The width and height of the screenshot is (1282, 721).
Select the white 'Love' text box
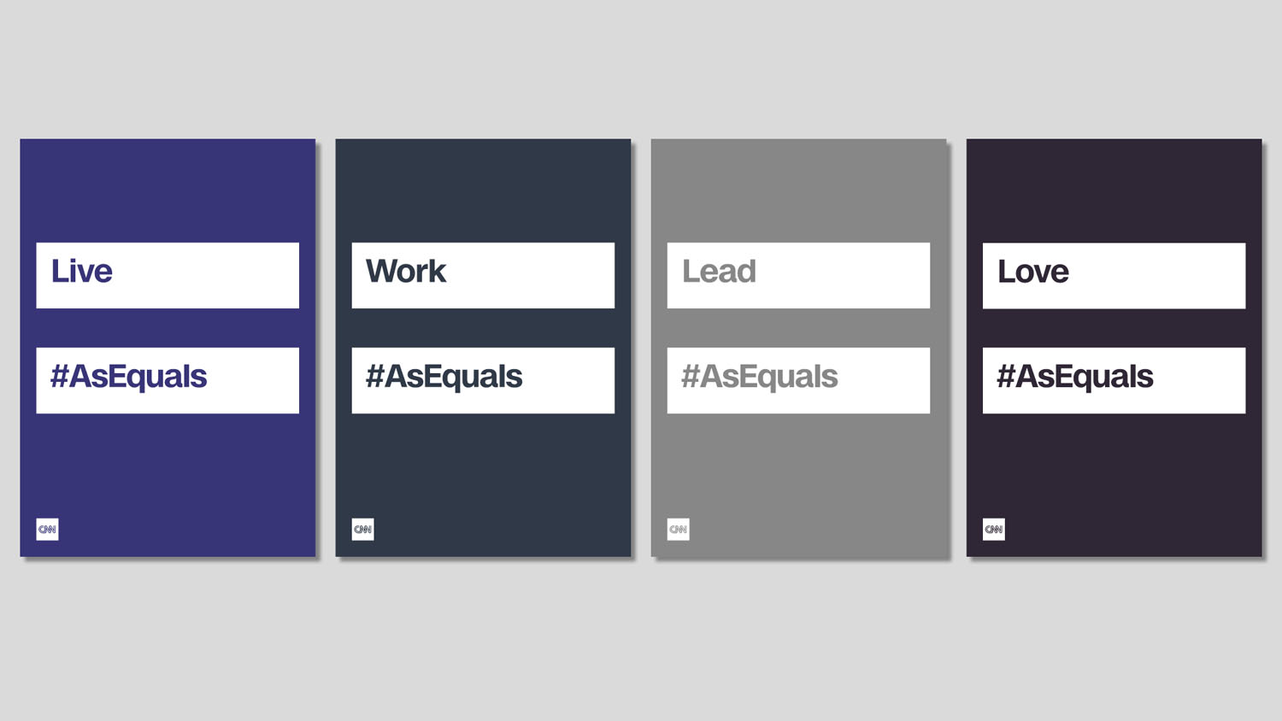1114,275
